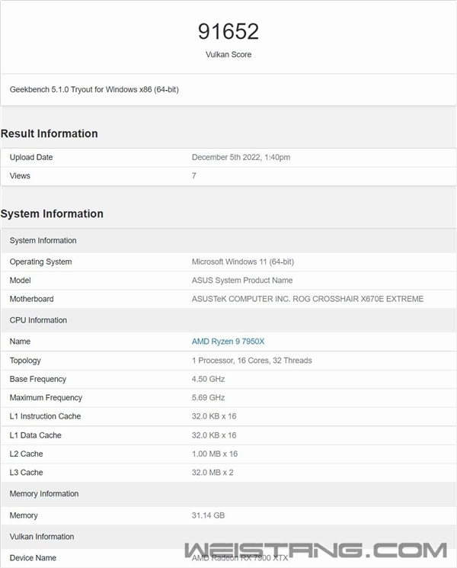The image size is (457, 568).
Task: Select the L1 Data Cache 32.0 KB value
Action: click(214, 435)
